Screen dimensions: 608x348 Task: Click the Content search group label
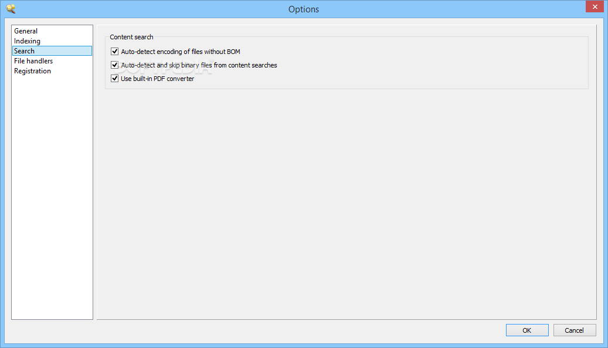point(131,37)
